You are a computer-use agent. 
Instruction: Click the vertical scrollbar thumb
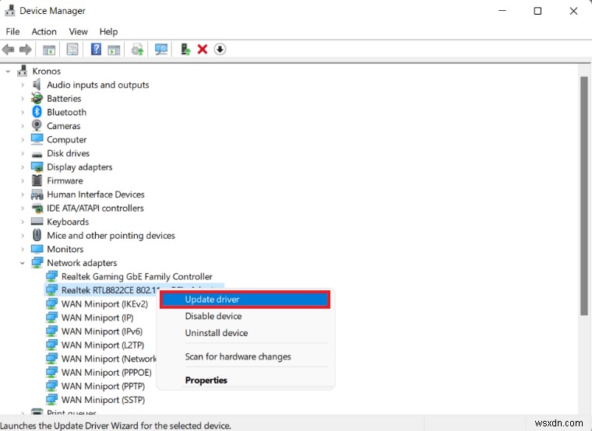click(584, 196)
